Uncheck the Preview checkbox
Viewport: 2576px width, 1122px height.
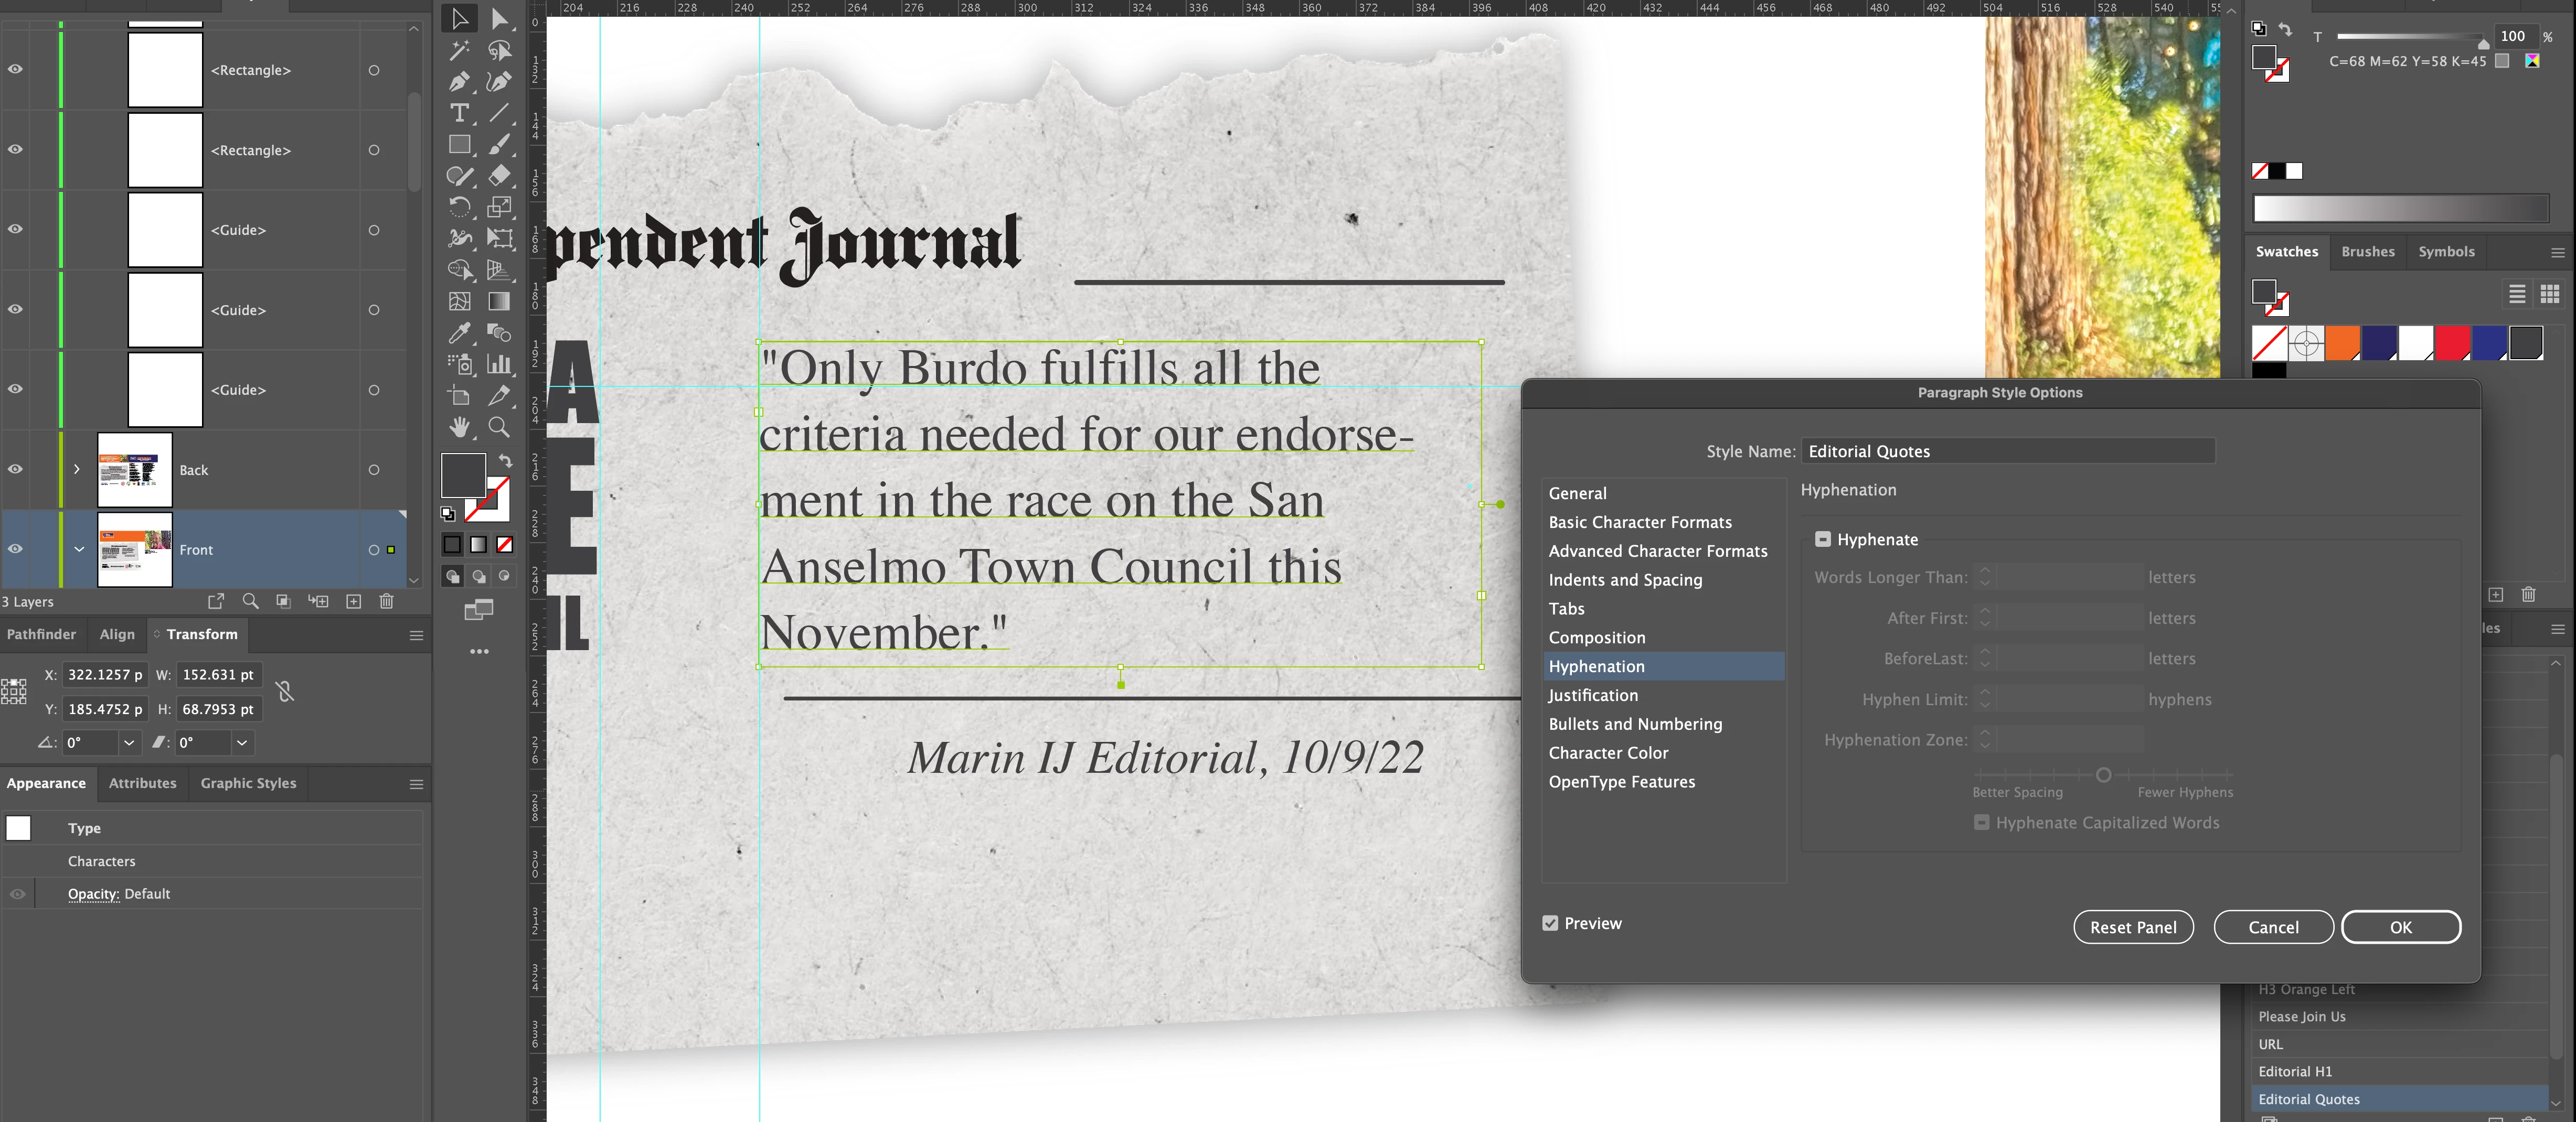pos(1550,923)
